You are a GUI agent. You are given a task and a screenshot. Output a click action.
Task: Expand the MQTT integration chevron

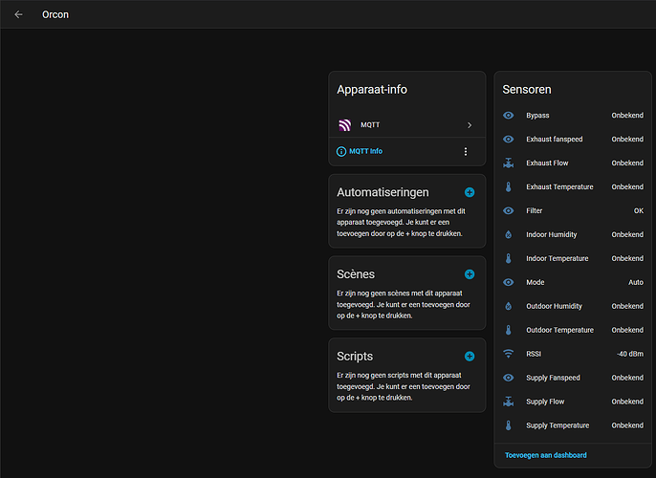pyautogui.click(x=470, y=125)
